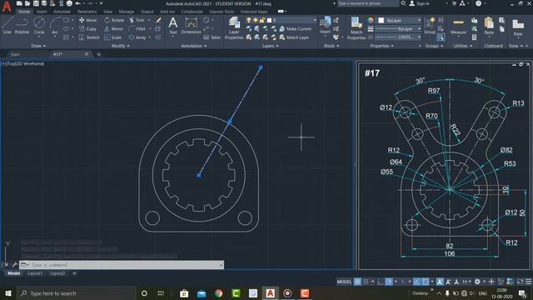Click Match Layer button
Screen dimensions: 533x300
click(294, 37)
